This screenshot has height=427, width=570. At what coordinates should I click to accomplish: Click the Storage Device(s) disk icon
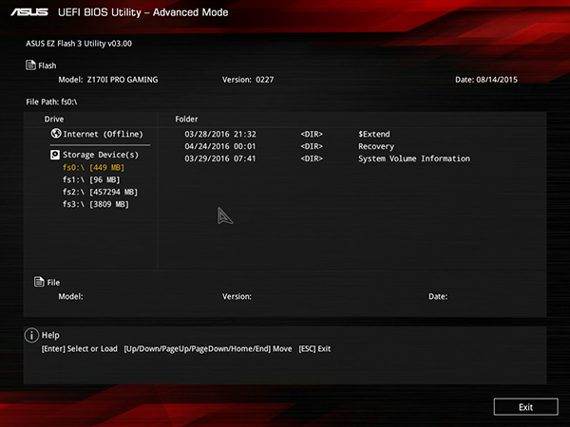pos(55,155)
